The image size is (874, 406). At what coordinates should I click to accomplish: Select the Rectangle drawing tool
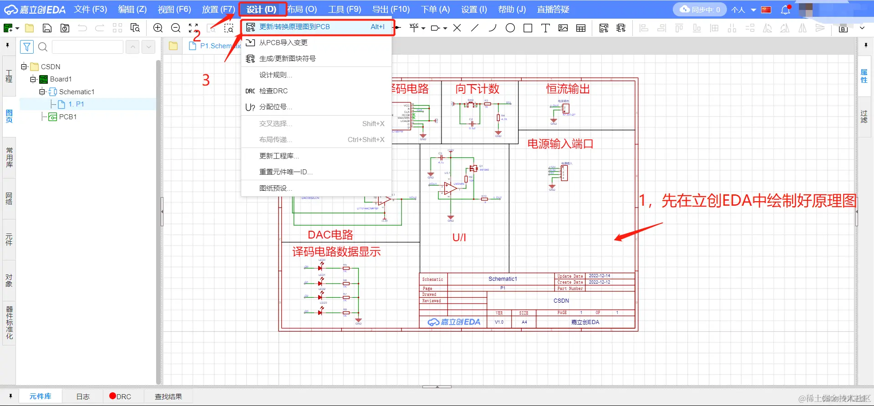pos(528,28)
